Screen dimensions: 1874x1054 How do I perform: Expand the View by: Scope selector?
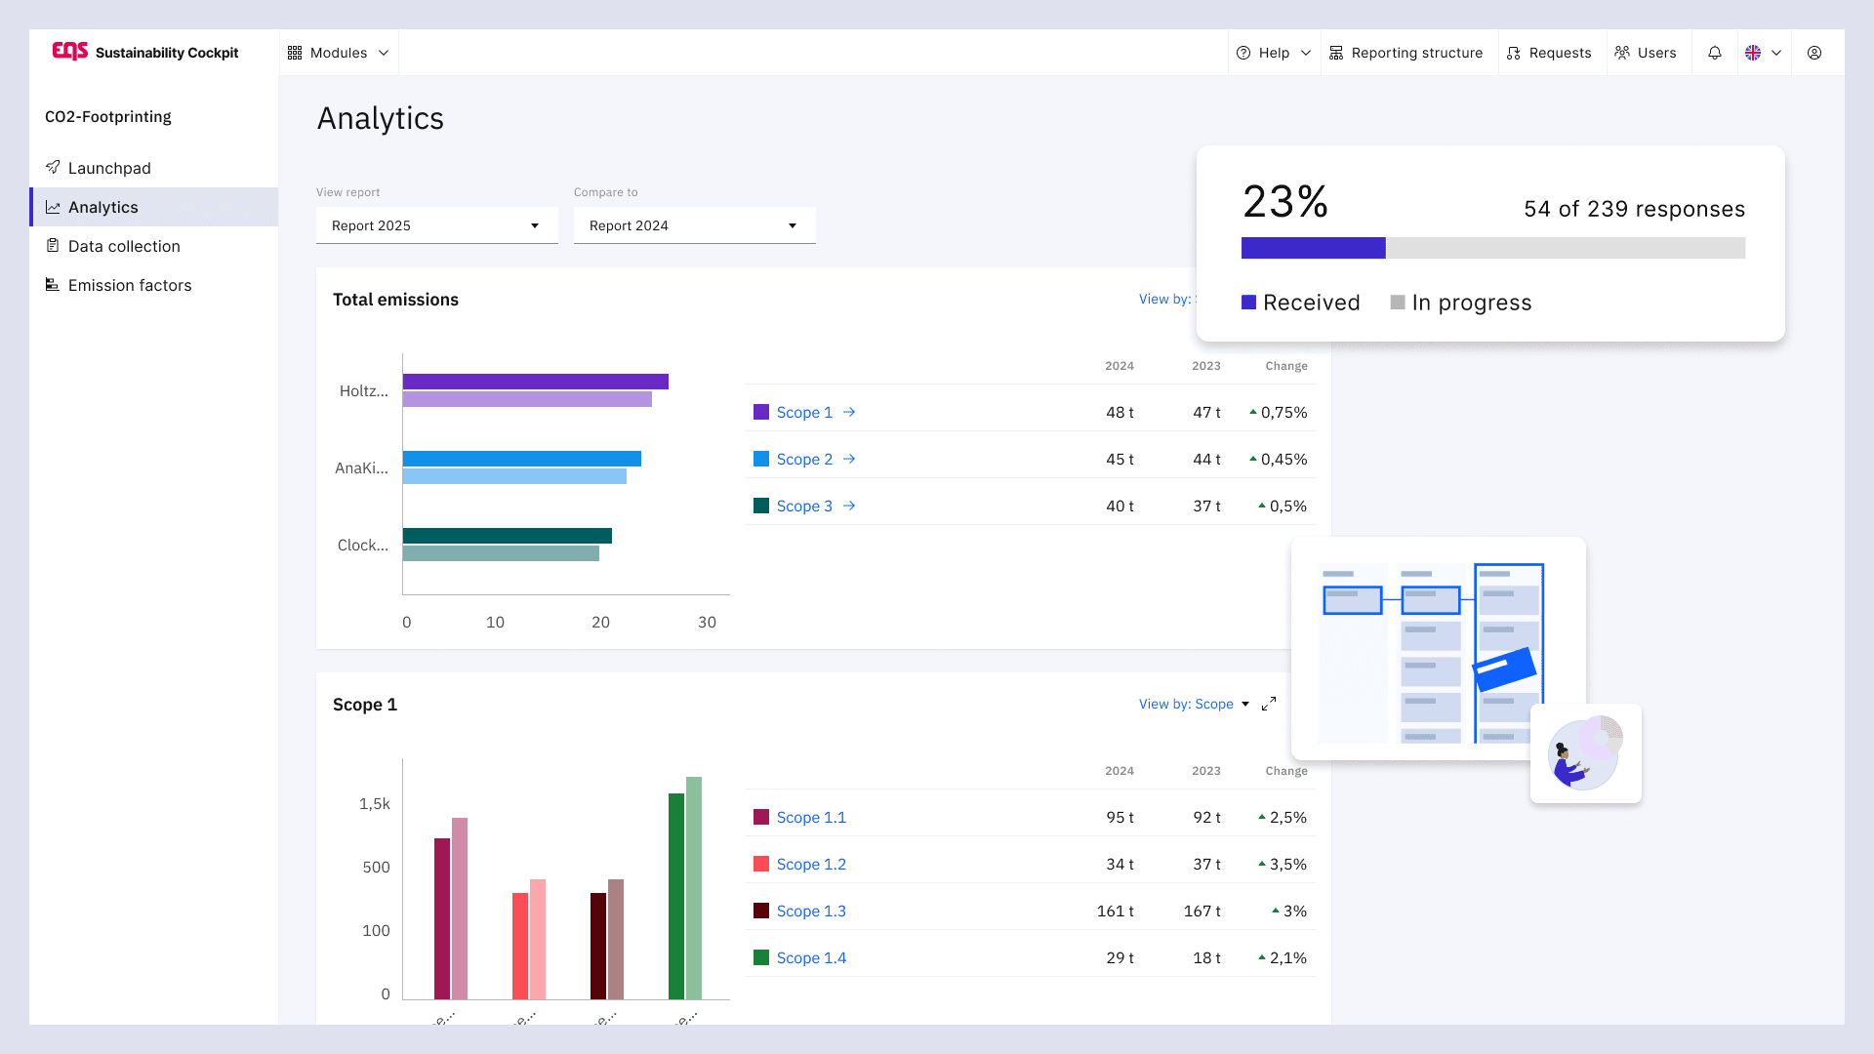click(1194, 704)
